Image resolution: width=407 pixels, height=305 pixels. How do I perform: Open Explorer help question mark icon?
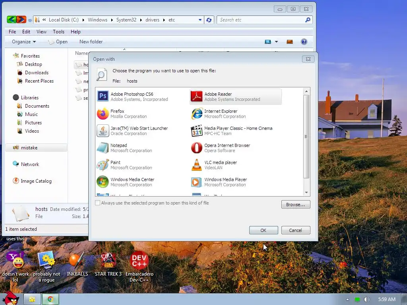304,41
